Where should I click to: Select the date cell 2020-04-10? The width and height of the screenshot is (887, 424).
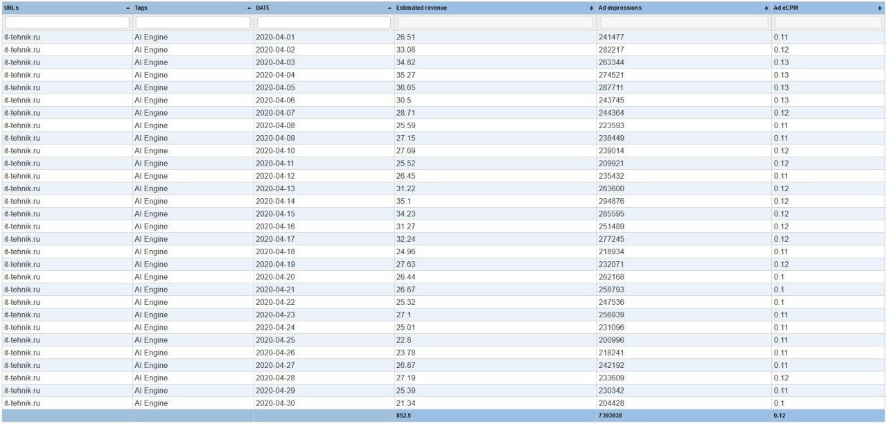[275, 151]
